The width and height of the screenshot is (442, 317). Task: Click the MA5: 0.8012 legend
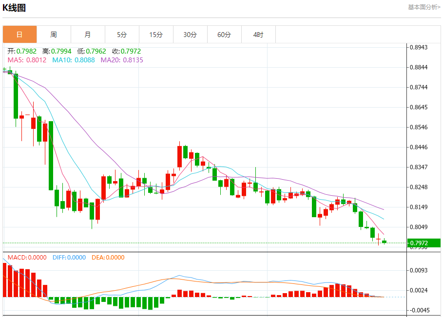[x=27, y=60]
